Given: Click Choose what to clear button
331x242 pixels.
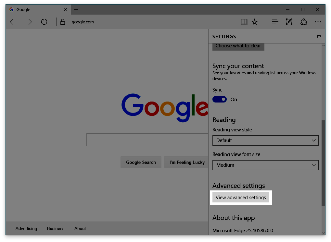Looking at the screenshot, I should (238, 46).
